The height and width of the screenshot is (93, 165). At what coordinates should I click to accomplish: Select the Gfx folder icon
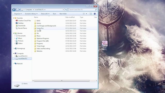35,33
